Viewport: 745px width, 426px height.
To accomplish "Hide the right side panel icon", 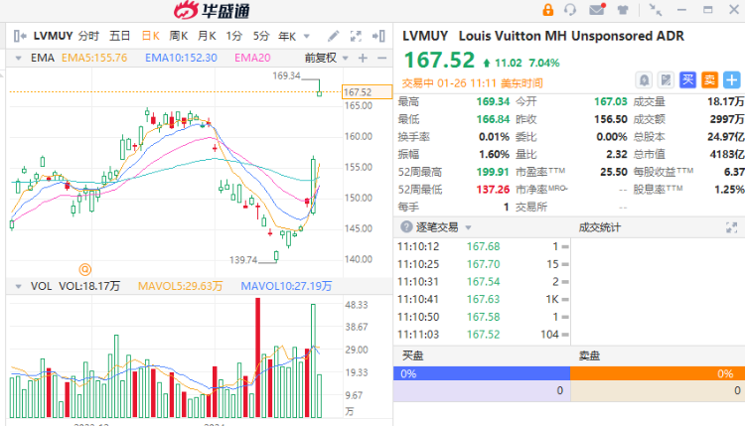I will (x=378, y=36).
